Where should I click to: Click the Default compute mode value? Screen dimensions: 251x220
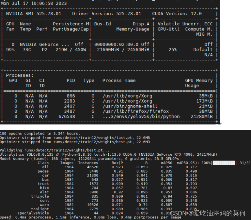pos(203,50)
